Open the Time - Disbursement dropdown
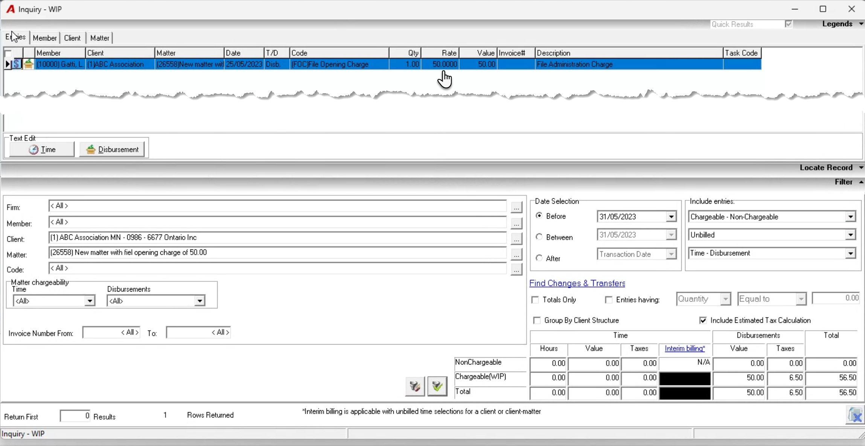The height and width of the screenshot is (446, 865). tap(850, 253)
